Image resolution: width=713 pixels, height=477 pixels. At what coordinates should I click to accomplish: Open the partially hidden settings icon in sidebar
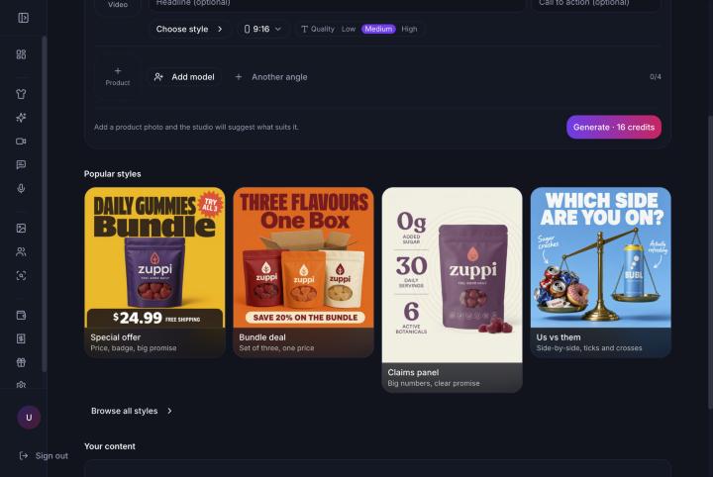[21, 384]
